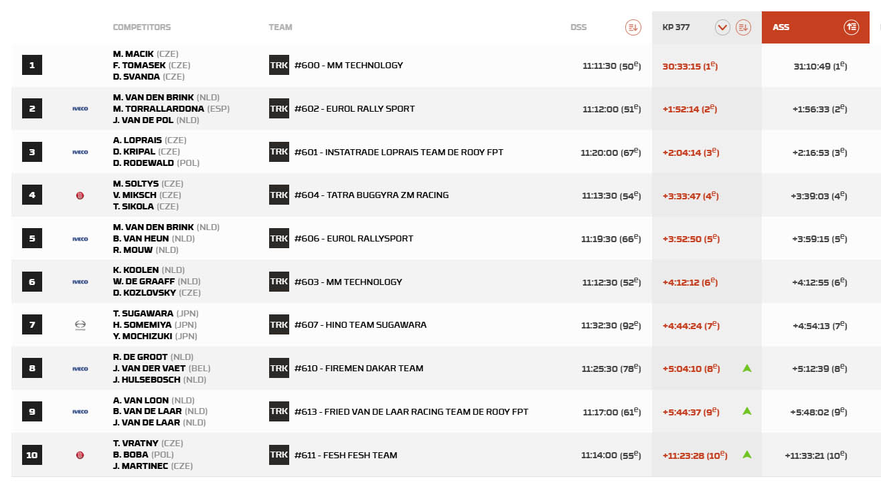The height and width of the screenshot is (487, 881).
Task: Sort results by KP 377 time
Action: (742, 27)
